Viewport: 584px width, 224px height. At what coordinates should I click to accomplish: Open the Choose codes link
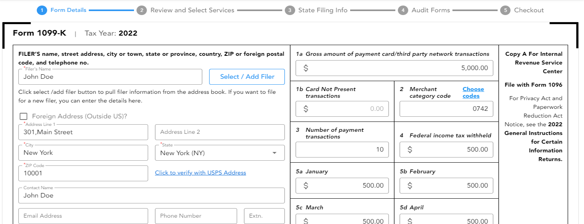[473, 92]
